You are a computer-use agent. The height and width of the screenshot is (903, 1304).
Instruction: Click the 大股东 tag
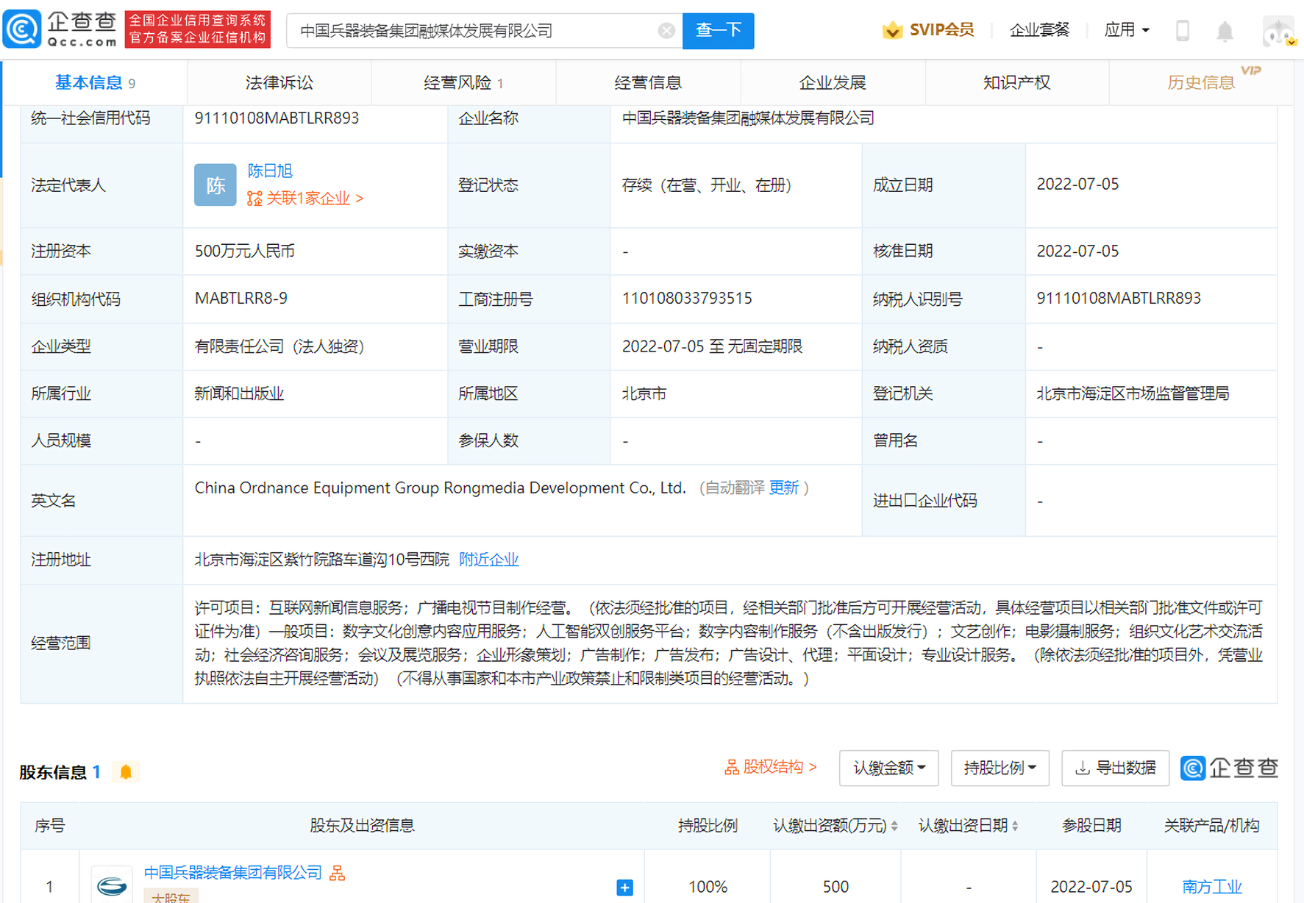tap(171, 897)
